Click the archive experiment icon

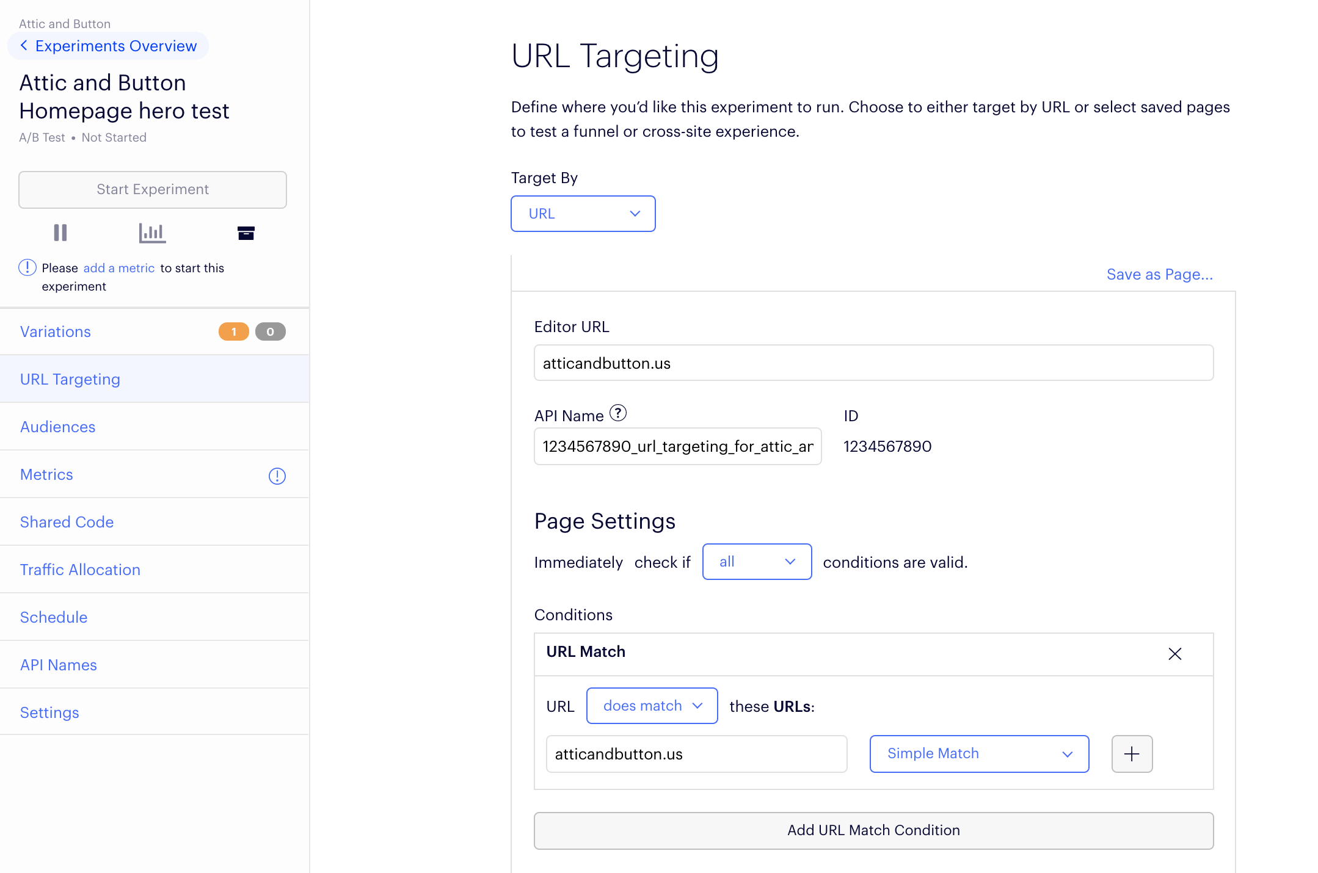click(246, 233)
